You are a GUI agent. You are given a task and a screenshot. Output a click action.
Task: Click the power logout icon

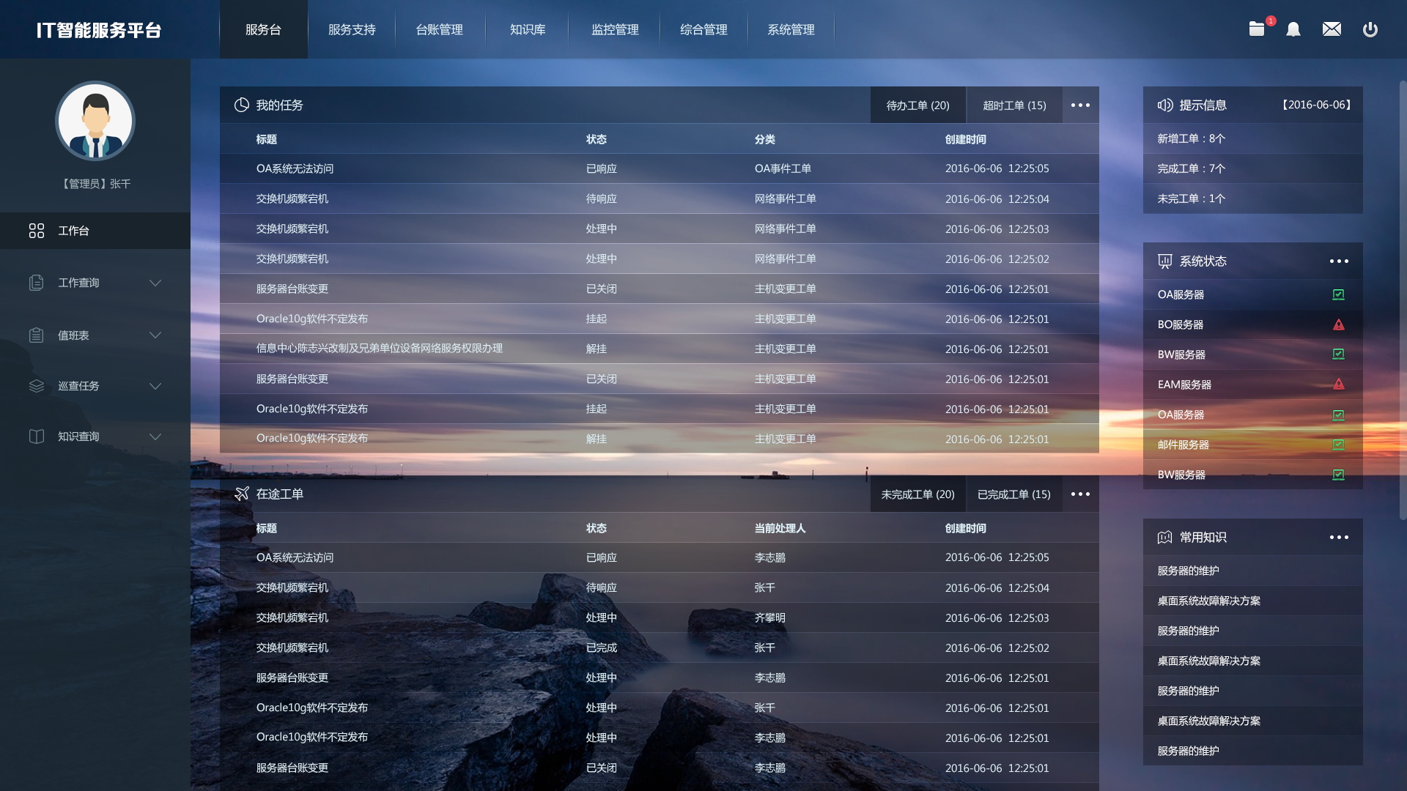[x=1370, y=29]
